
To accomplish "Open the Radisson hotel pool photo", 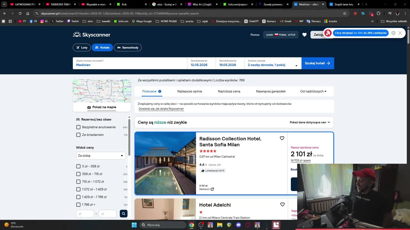I will (x=165, y=163).
